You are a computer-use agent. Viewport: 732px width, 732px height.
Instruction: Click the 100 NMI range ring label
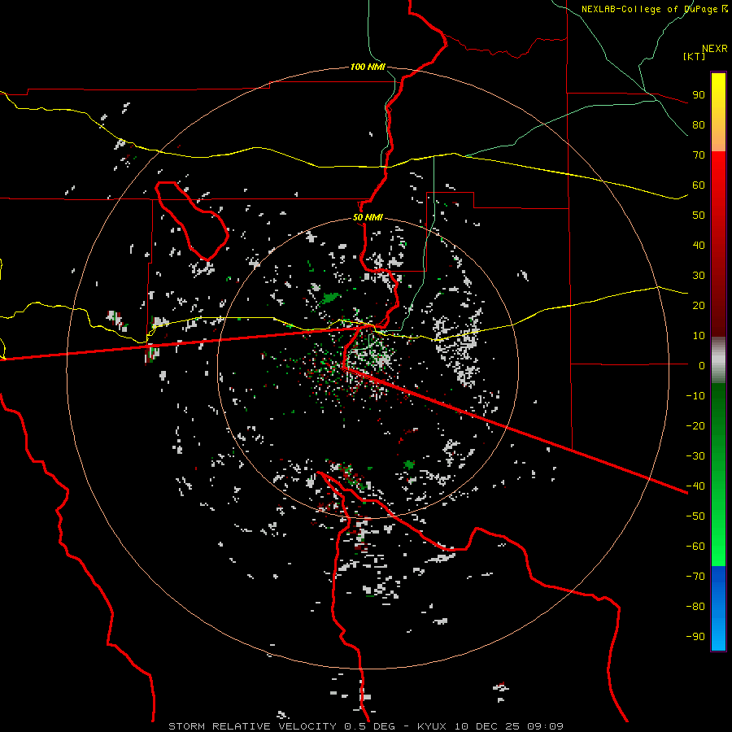point(368,67)
